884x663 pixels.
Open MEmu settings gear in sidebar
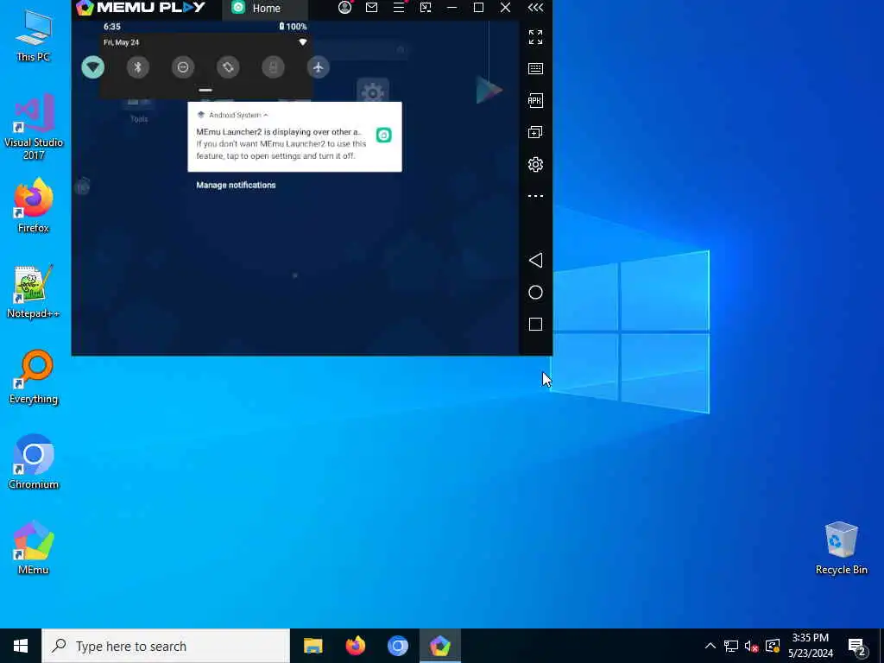click(x=535, y=164)
